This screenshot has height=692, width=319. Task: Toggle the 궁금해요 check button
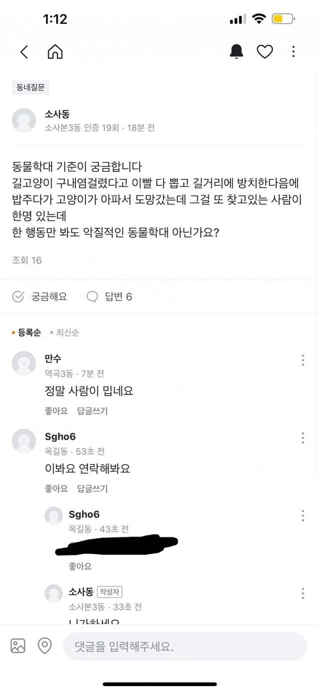coord(18,297)
